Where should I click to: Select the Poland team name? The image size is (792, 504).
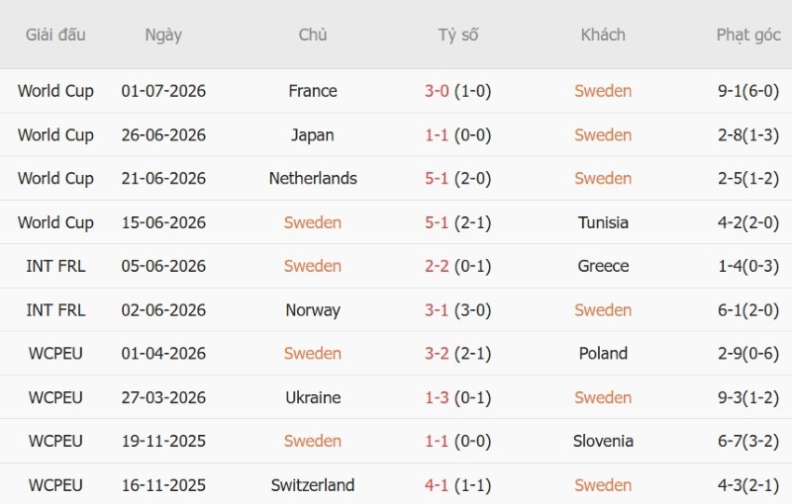(x=603, y=354)
